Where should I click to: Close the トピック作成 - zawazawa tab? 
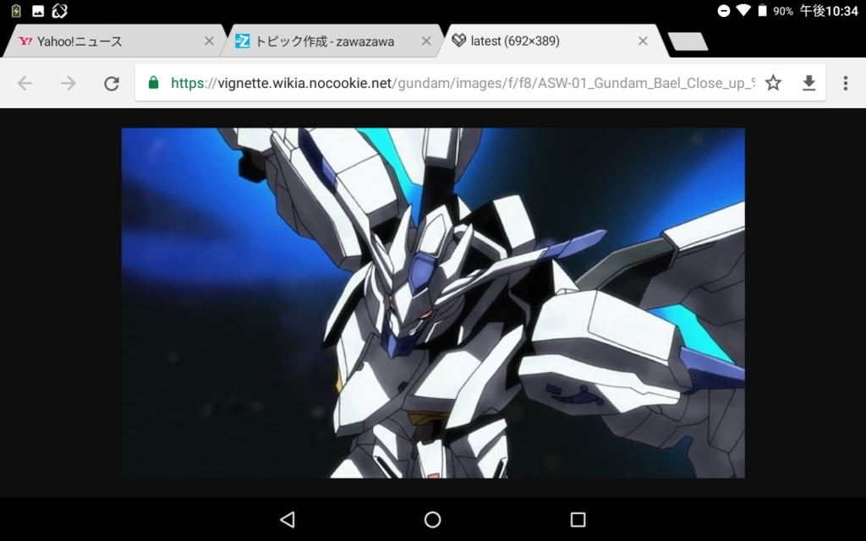point(426,41)
